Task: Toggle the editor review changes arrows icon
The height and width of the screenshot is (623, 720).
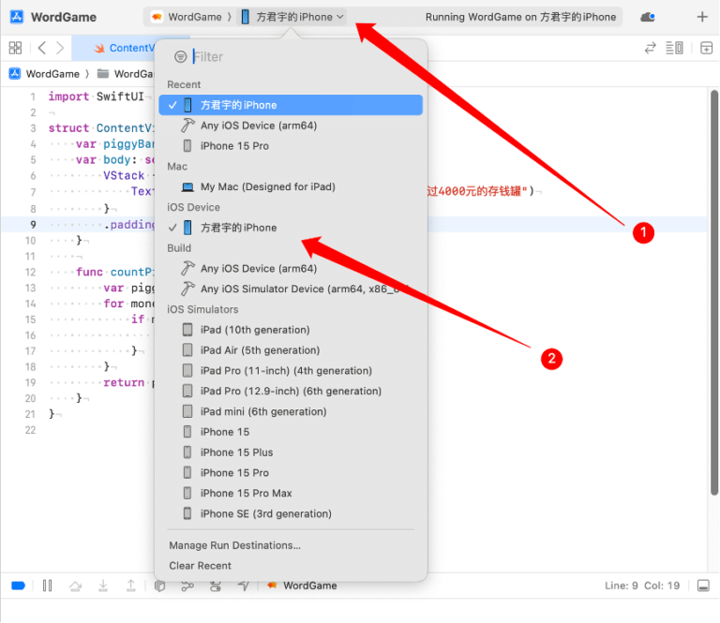Action: 651,48
